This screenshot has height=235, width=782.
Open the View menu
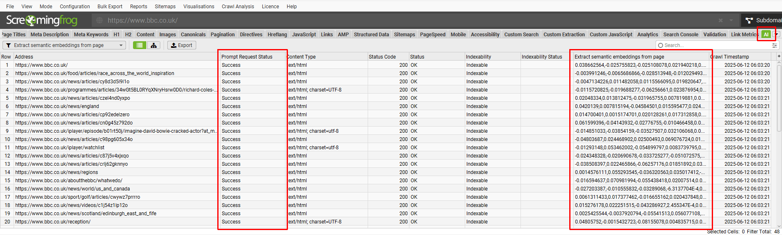[27, 7]
